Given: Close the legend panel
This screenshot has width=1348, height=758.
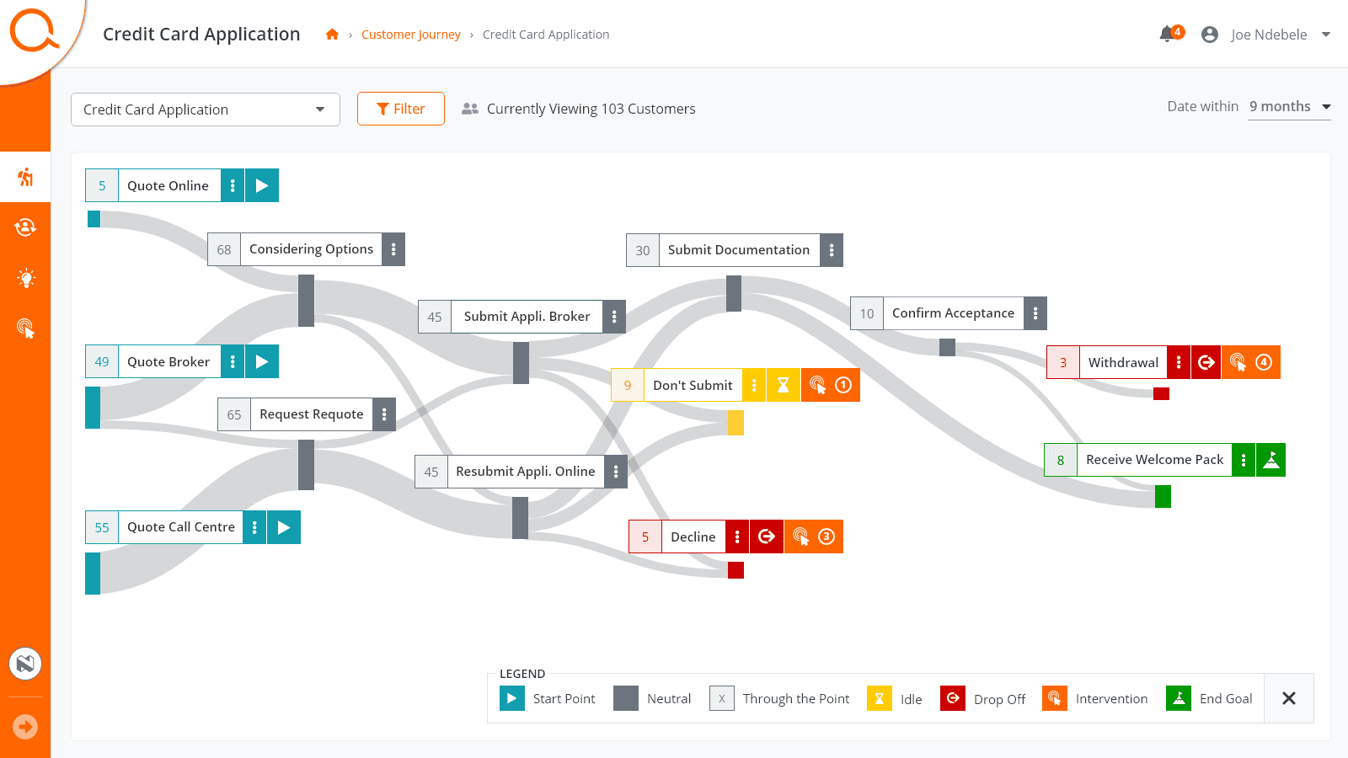Looking at the screenshot, I should click(1288, 698).
